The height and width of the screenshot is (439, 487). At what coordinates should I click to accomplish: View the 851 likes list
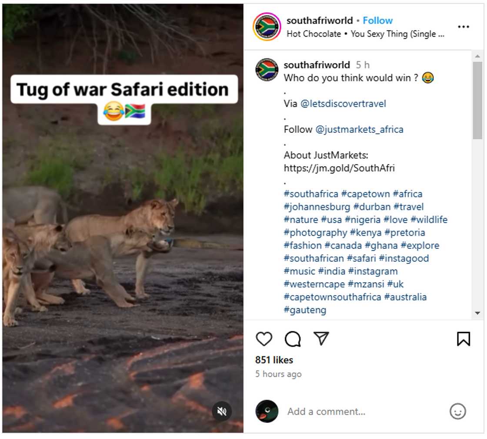(x=274, y=360)
